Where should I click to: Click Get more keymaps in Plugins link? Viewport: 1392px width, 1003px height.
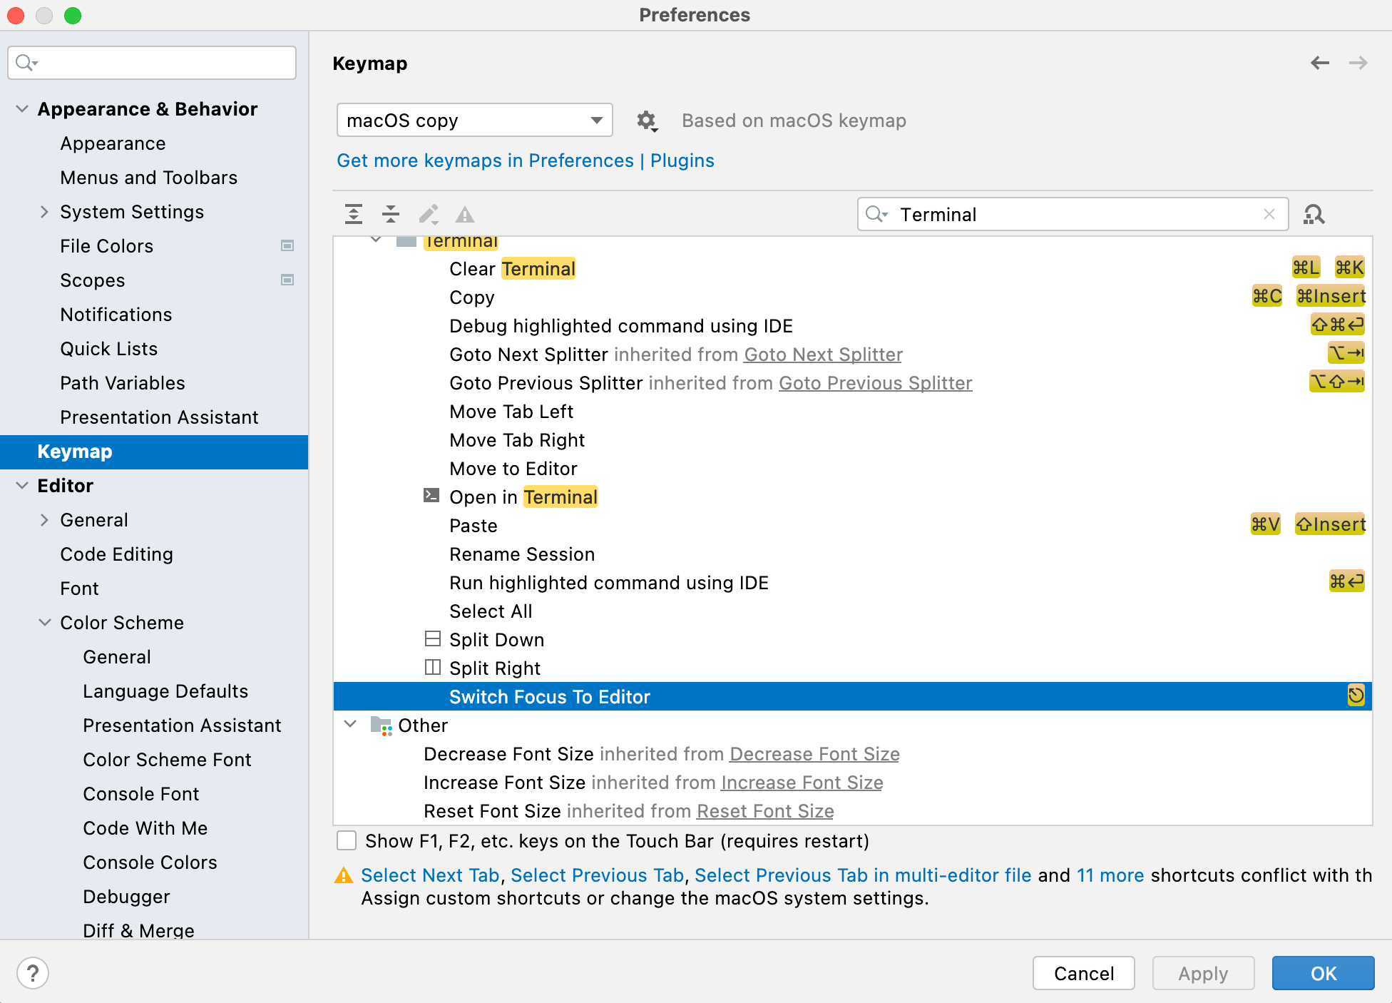click(x=526, y=161)
